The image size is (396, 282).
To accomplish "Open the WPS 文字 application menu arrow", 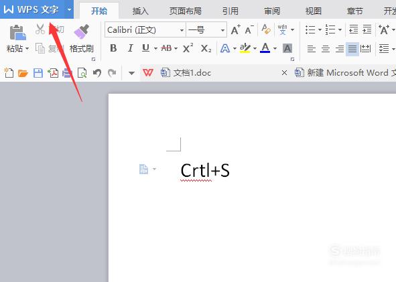I will click(69, 9).
